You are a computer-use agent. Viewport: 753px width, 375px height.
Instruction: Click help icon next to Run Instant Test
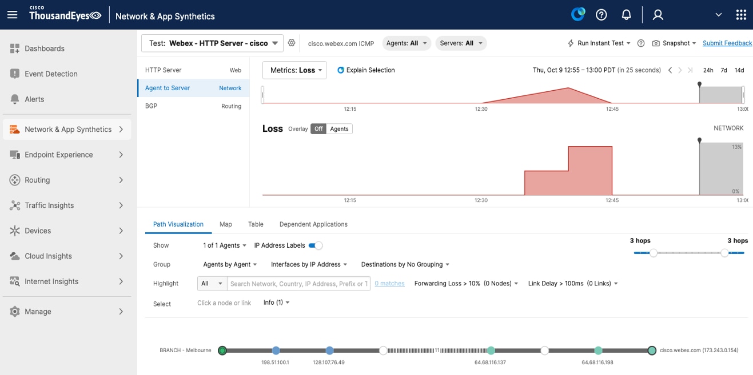click(641, 43)
